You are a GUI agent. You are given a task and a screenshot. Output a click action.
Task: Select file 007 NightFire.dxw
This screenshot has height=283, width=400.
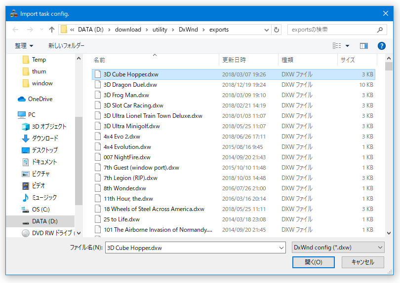(x=234, y=157)
